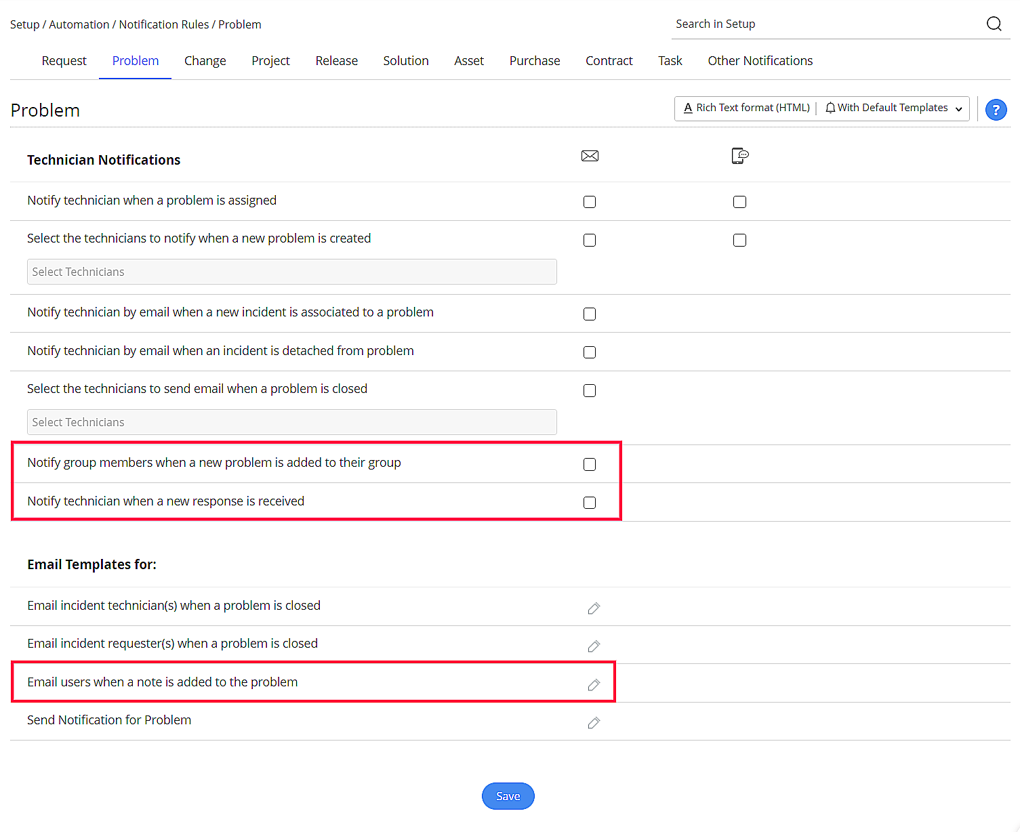Edit template for incident technician problem closed
1020x832 pixels.
point(594,608)
